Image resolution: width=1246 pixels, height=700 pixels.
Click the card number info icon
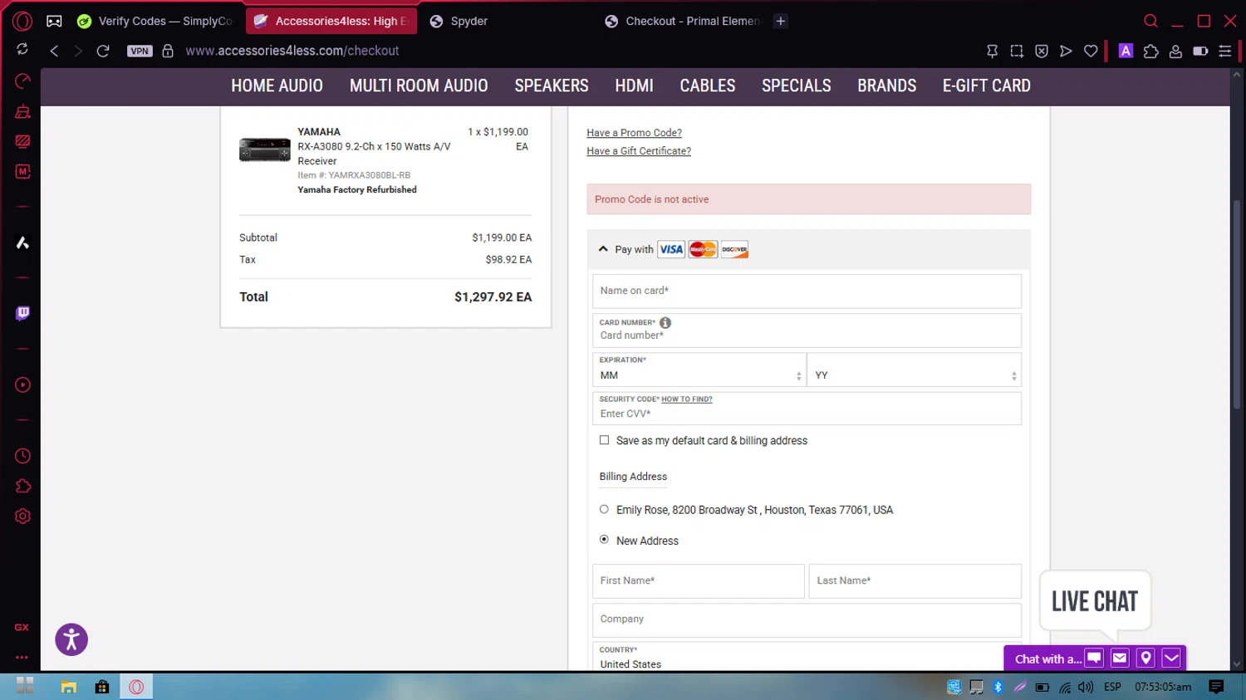(x=665, y=322)
